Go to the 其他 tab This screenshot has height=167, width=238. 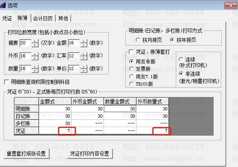[63, 18]
